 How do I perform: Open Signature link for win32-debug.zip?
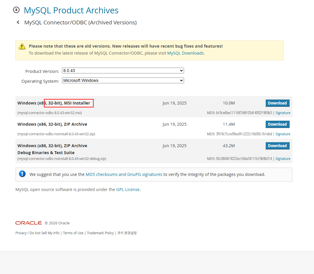283,158
